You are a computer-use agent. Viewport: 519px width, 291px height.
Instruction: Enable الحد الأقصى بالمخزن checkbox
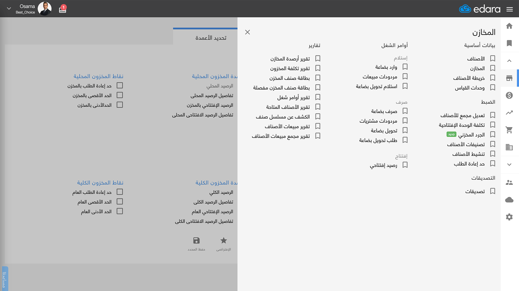(x=120, y=95)
